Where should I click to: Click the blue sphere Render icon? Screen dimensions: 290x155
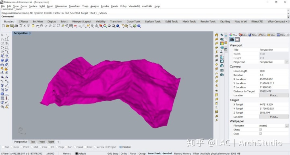point(118,26)
